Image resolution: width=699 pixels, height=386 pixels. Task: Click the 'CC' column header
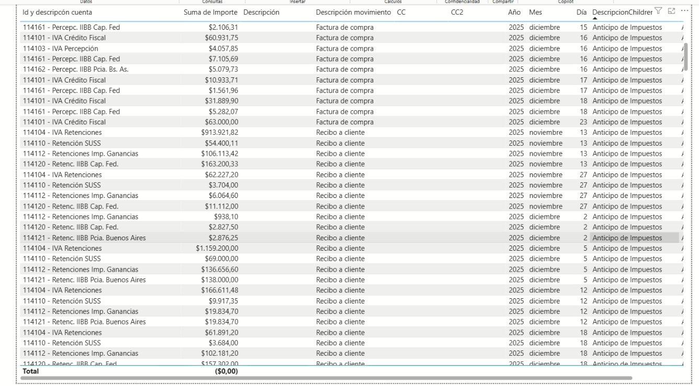pyautogui.click(x=401, y=12)
